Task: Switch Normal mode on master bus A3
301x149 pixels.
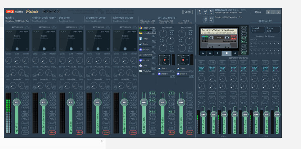Action: click(x=222, y=69)
